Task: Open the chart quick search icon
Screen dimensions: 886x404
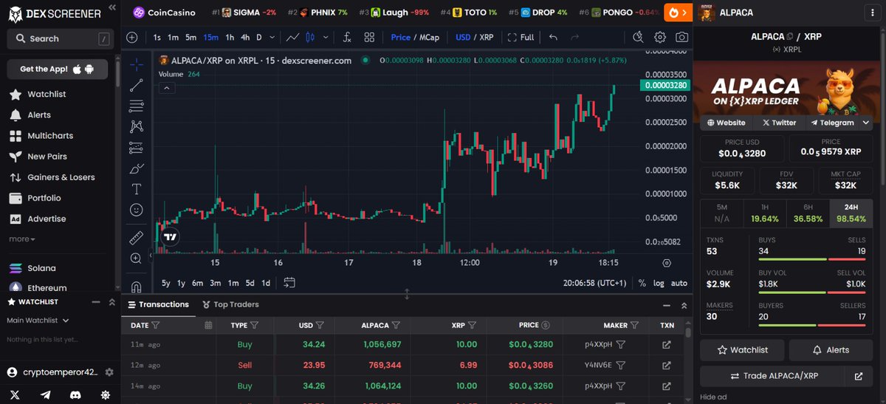Action: 639,37
